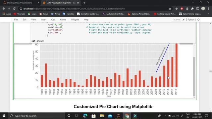This screenshot has width=212, height=119.
Task: Open the Gmail bookmark
Action: coord(44,14)
